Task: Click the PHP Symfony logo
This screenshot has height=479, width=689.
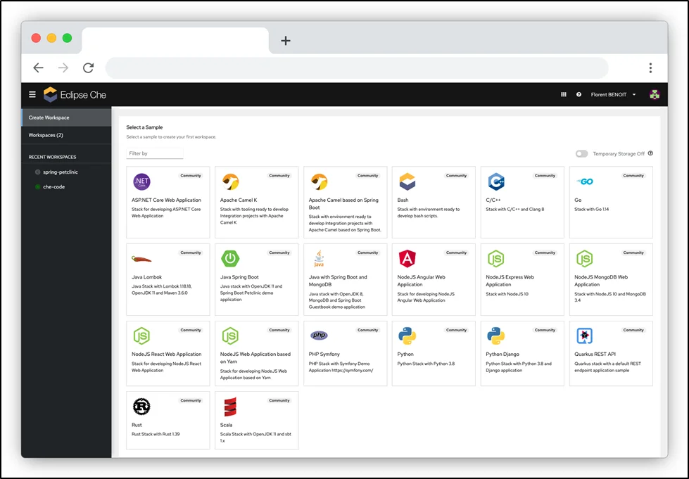Action: click(x=319, y=335)
